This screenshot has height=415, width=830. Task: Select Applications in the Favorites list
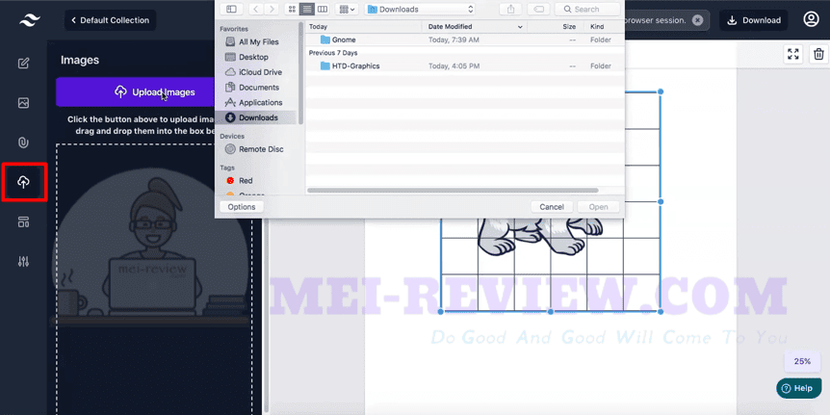[260, 103]
